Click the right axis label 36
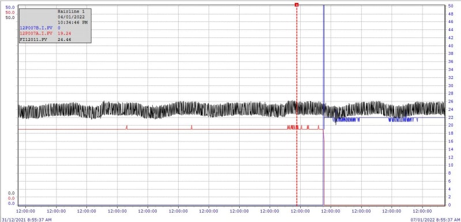This screenshot has width=461, height=222. [451, 62]
